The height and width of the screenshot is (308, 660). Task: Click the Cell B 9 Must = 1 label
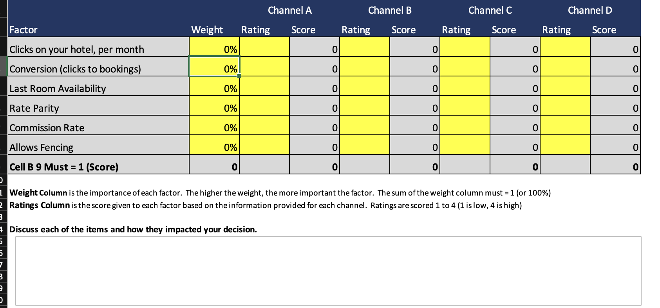[x=64, y=167]
